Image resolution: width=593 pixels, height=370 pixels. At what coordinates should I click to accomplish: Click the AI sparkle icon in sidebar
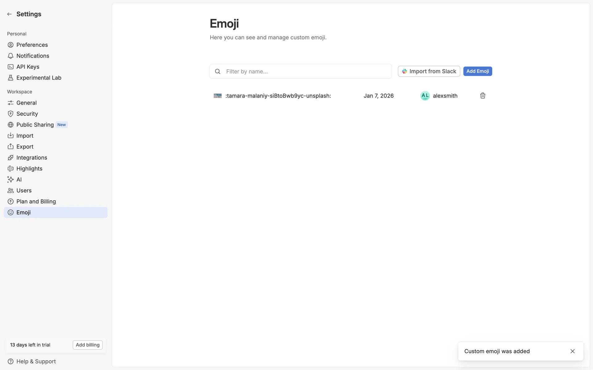tap(11, 179)
